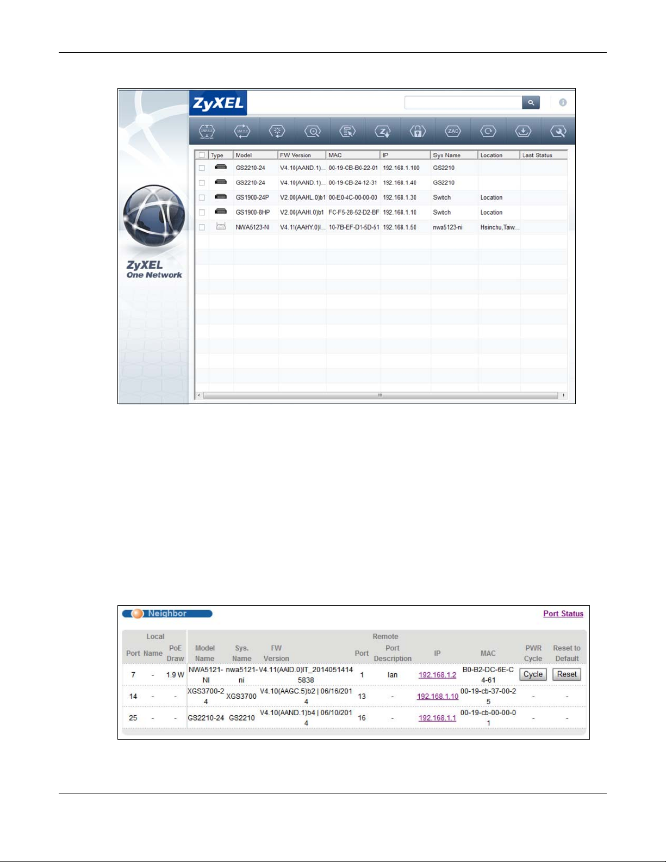This screenshot has height=862, width=666.
Task: Click the device list IP column header
Action: 405,155
